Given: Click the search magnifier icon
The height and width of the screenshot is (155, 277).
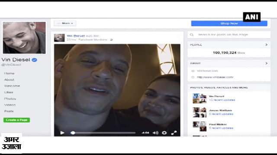Looking at the screenshot, I should [192, 34].
